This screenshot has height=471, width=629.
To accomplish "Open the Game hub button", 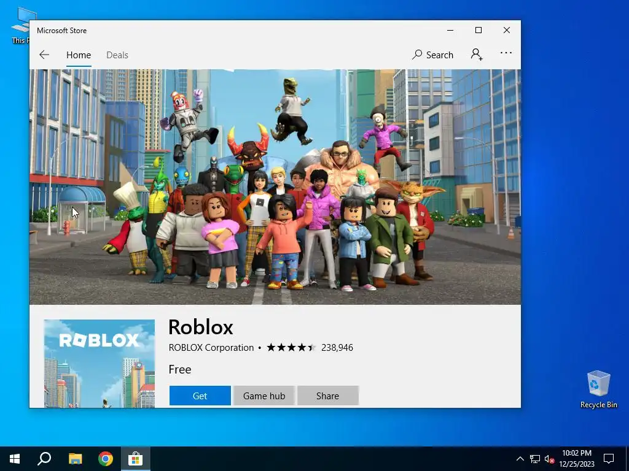I will (264, 396).
